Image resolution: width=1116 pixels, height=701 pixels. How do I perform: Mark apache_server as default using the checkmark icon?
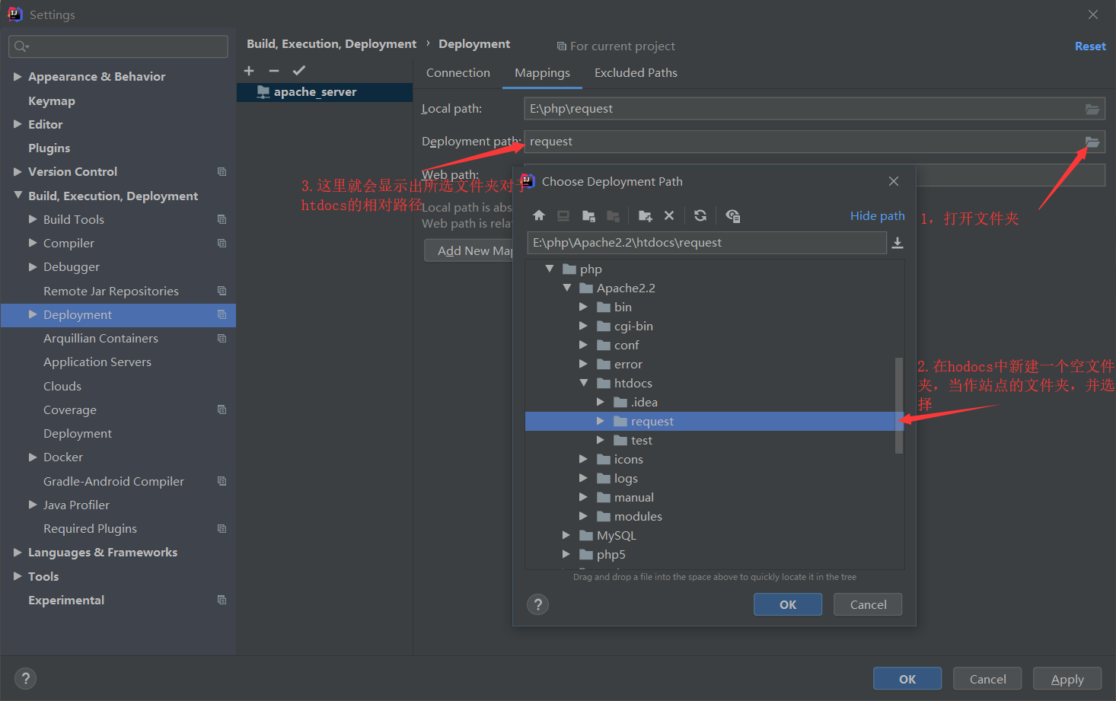pyautogui.click(x=299, y=70)
